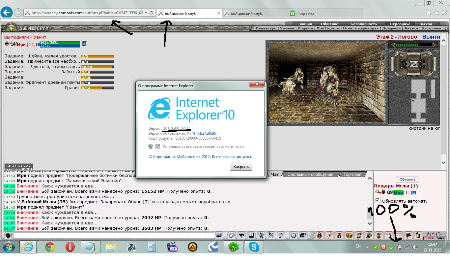
Task: Open the KB2718695 update link
Action: 207,133
